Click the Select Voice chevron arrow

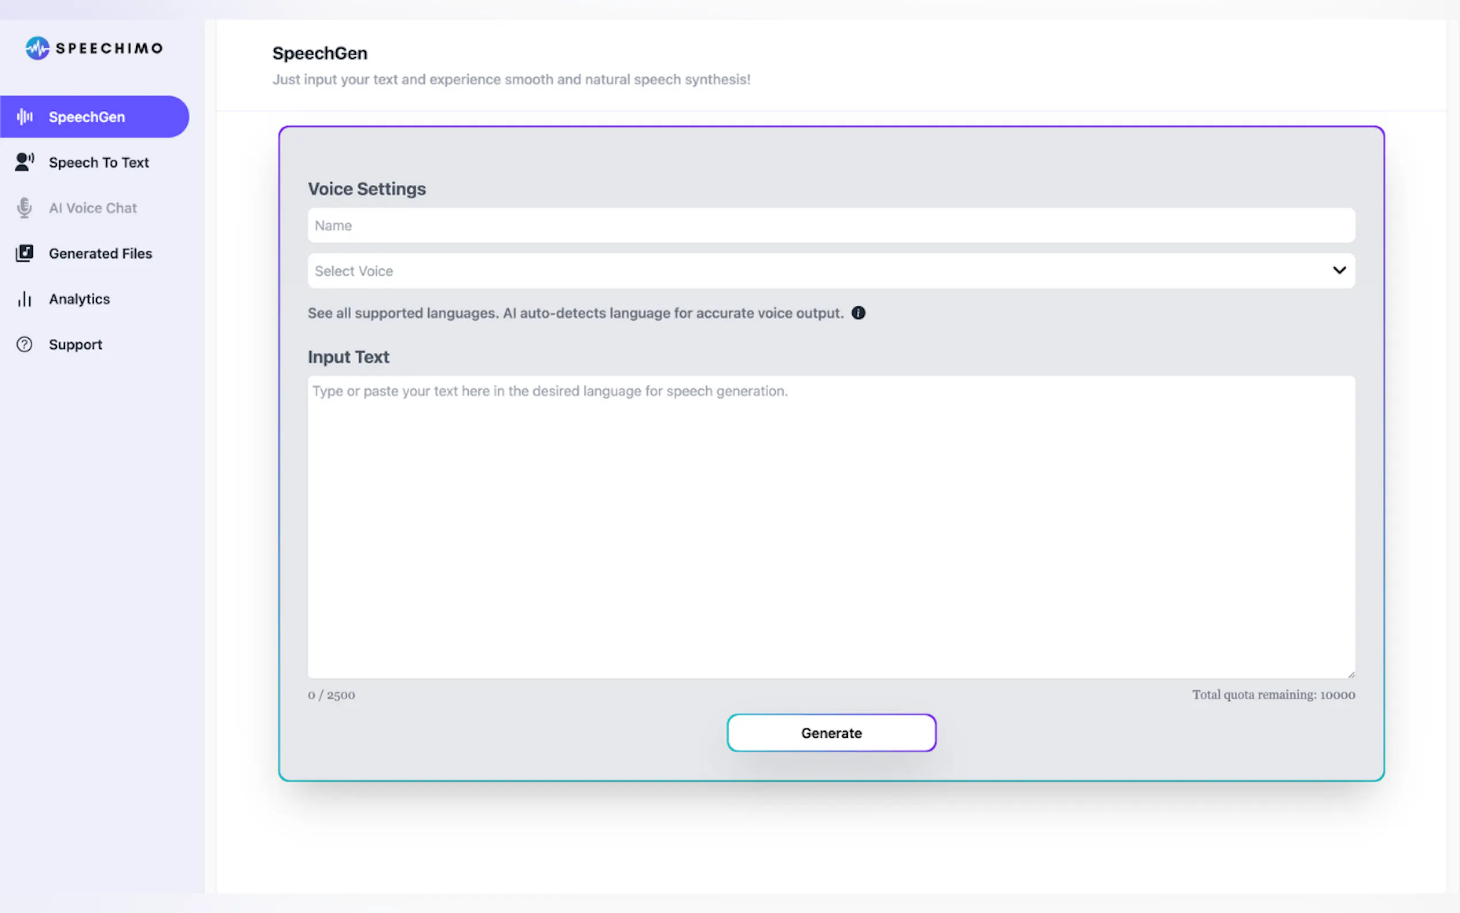click(1339, 271)
